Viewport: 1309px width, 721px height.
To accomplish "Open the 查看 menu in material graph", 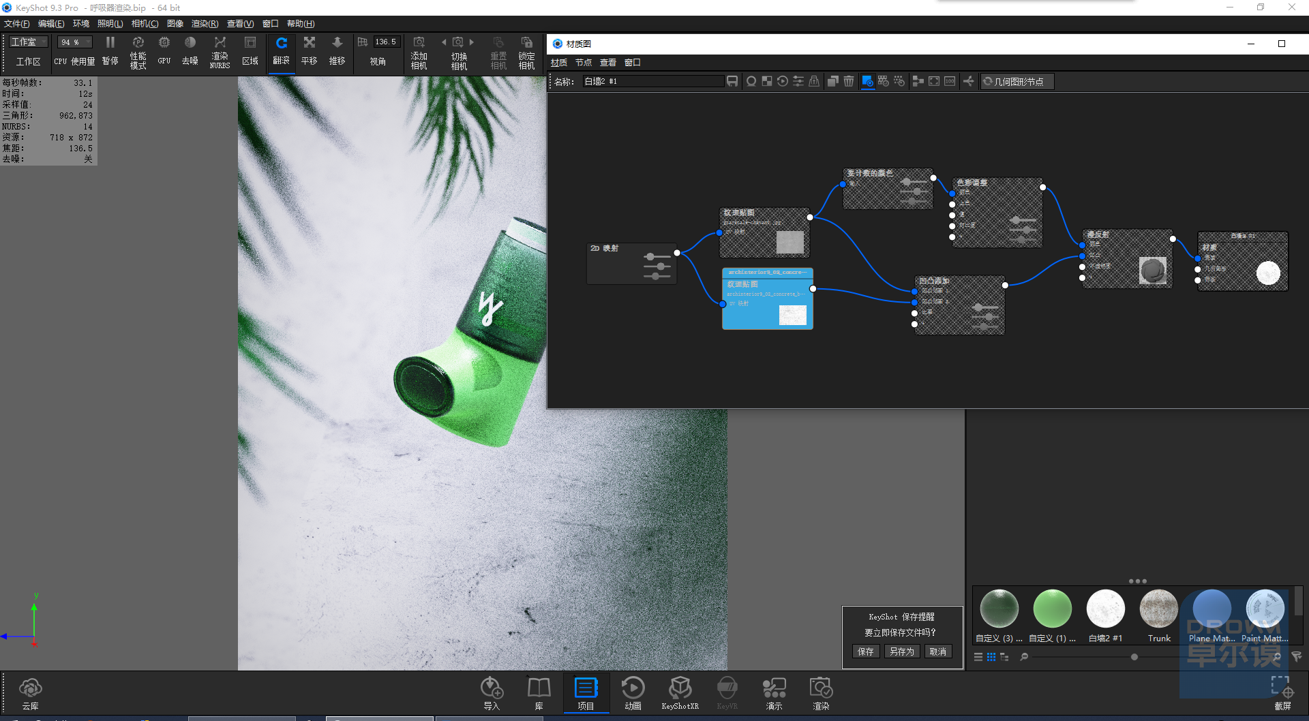I will tap(608, 63).
